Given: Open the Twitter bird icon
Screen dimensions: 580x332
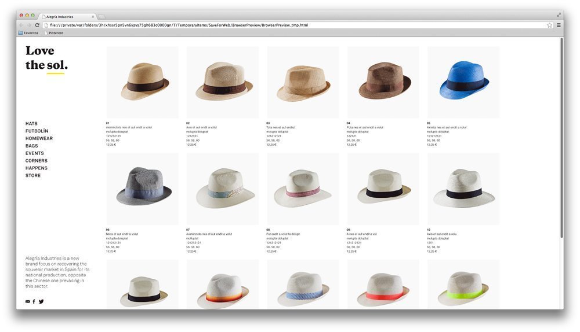Looking at the screenshot, I should click(41, 301).
